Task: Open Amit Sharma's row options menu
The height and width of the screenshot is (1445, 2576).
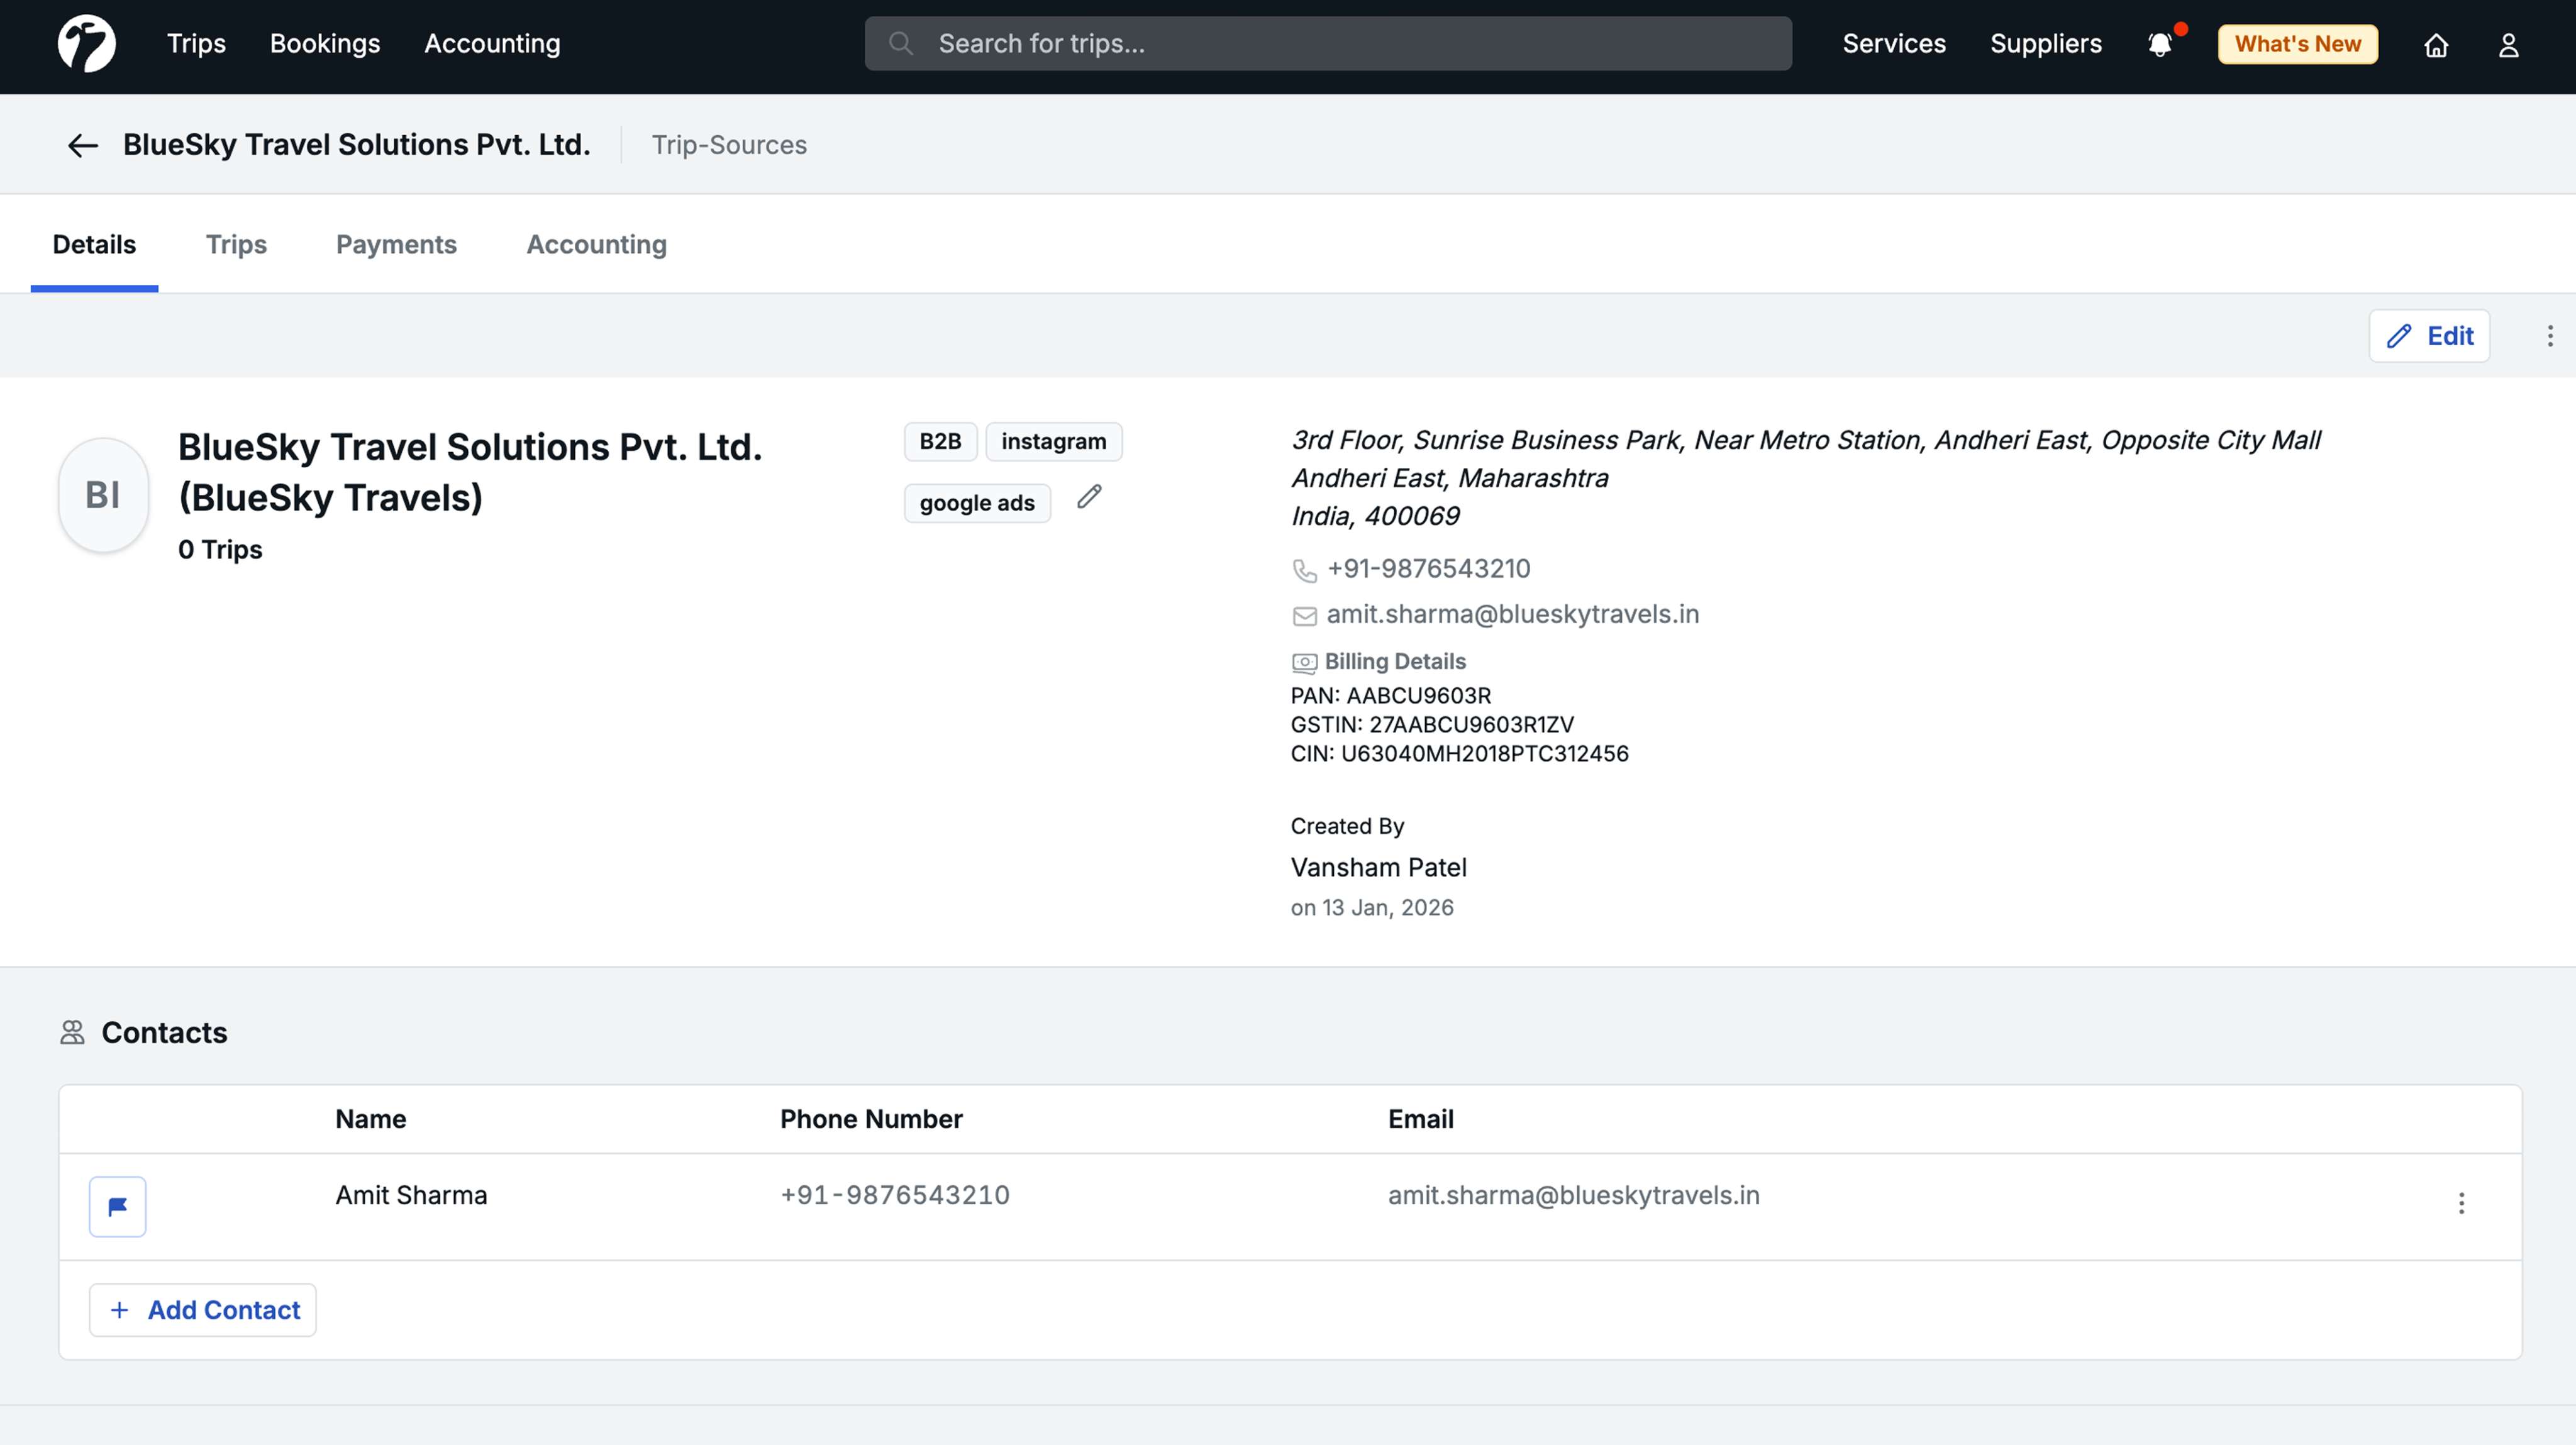Action: pyautogui.click(x=2461, y=1203)
